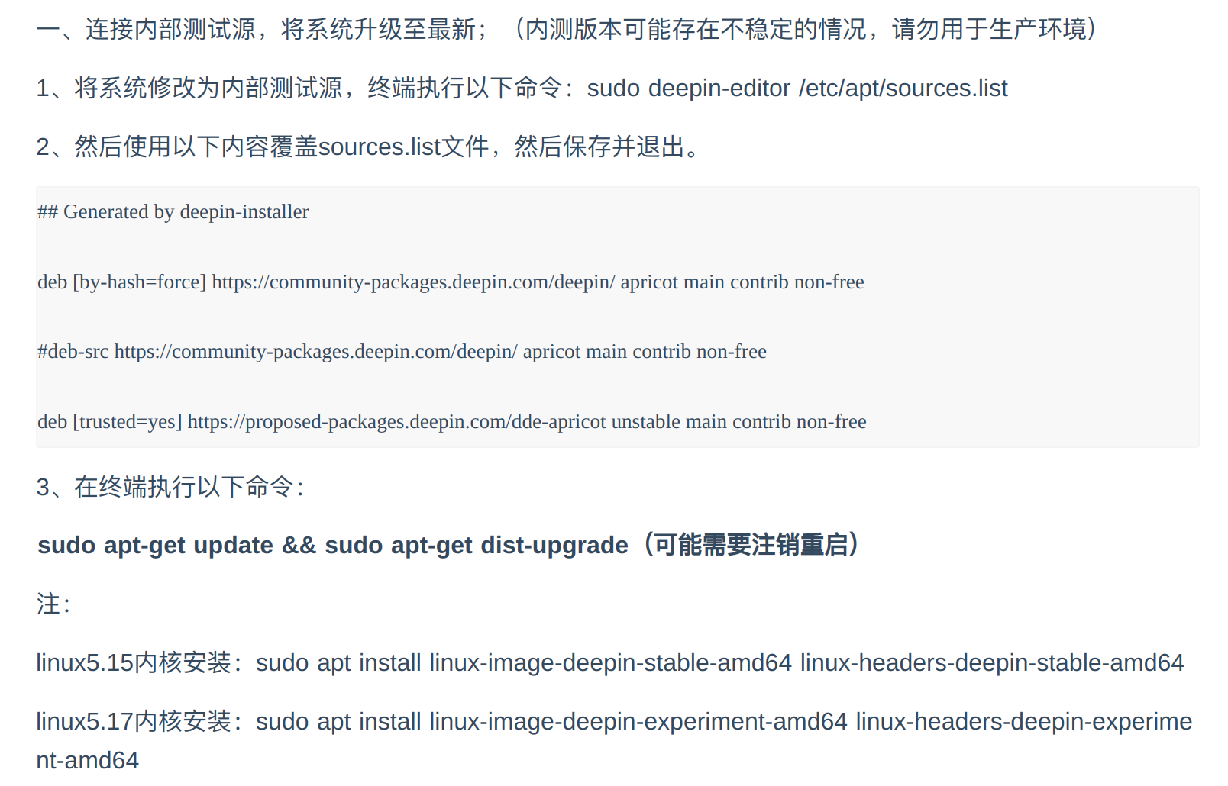Click the step "2、然后使用以下内容覆盖sources.list文件"
The image size is (1228, 786).
click(263, 147)
